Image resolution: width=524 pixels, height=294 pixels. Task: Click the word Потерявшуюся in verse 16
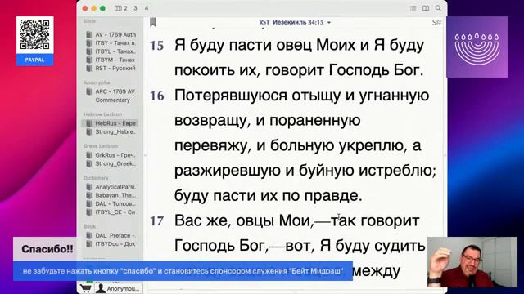pos(231,96)
